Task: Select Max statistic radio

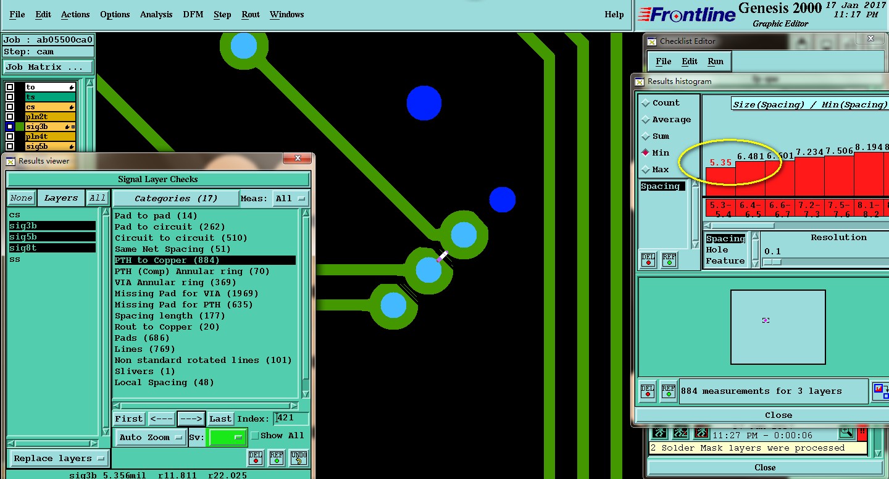Action: point(646,170)
